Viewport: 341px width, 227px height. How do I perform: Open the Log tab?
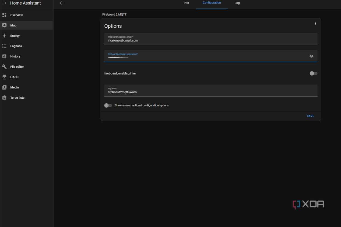tap(237, 3)
